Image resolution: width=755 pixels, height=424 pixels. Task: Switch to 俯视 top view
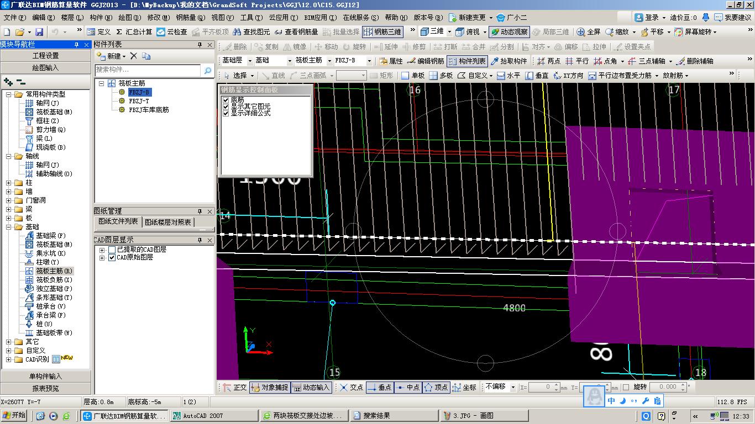pyautogui.click(x=468, y=32)
